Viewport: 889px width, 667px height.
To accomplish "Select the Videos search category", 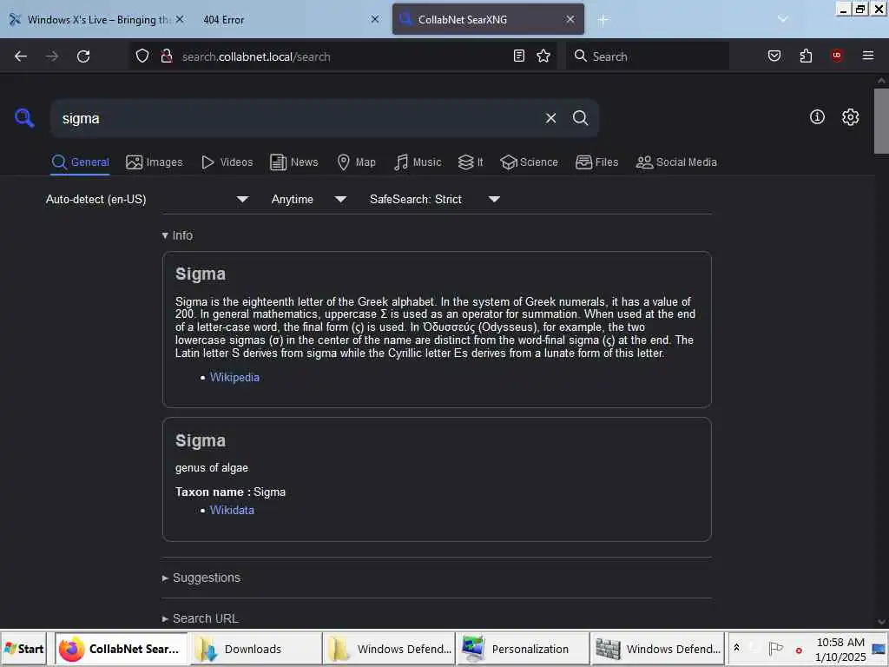I will pos(227,162).
